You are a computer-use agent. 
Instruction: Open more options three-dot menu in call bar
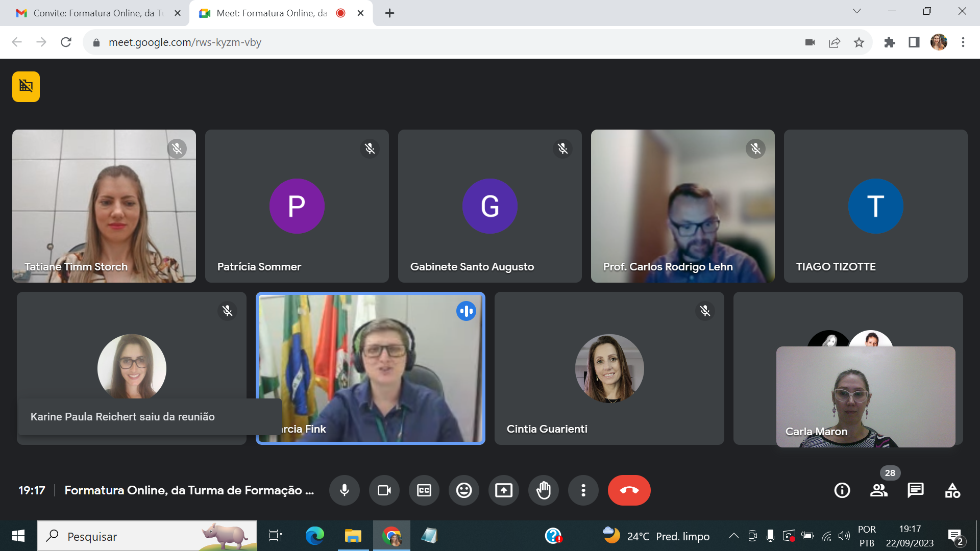[x=583, y=490]
